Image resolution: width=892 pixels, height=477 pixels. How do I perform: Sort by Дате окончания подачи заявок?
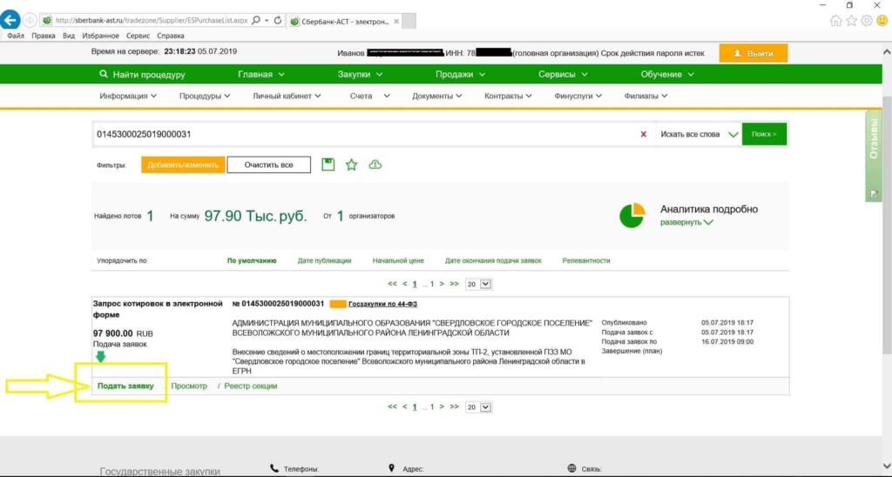[x=493, y=261]
